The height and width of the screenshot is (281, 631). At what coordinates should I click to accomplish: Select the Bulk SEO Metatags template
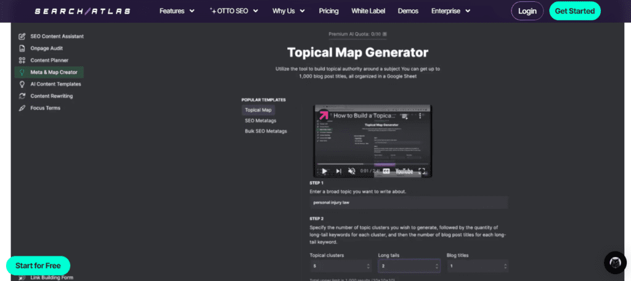click(x=266, y=131)
